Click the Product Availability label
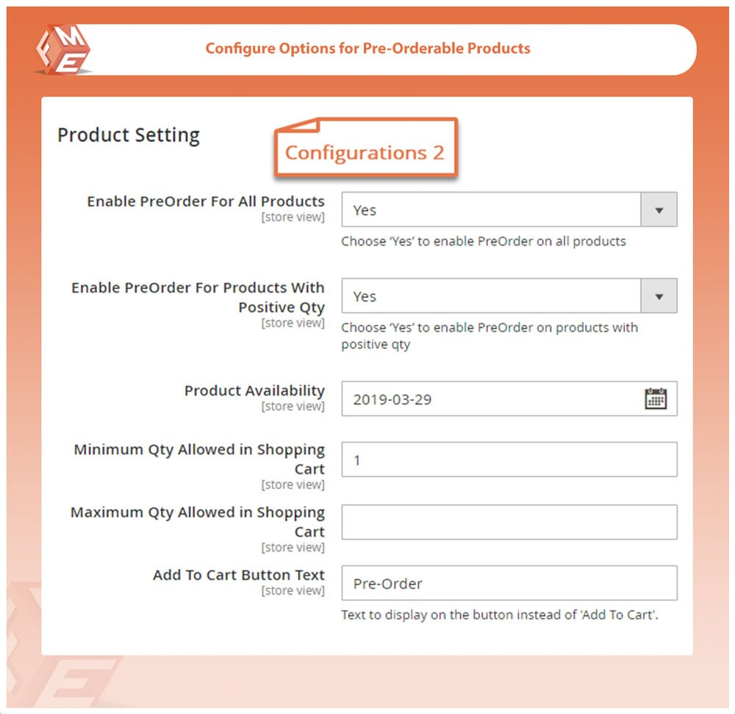Viewport: 735px width, 714px height. (254, 390)
